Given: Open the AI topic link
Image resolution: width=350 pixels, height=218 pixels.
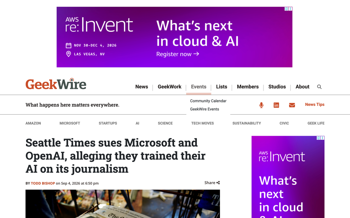Looking at the screenshot, I should 137,123.
